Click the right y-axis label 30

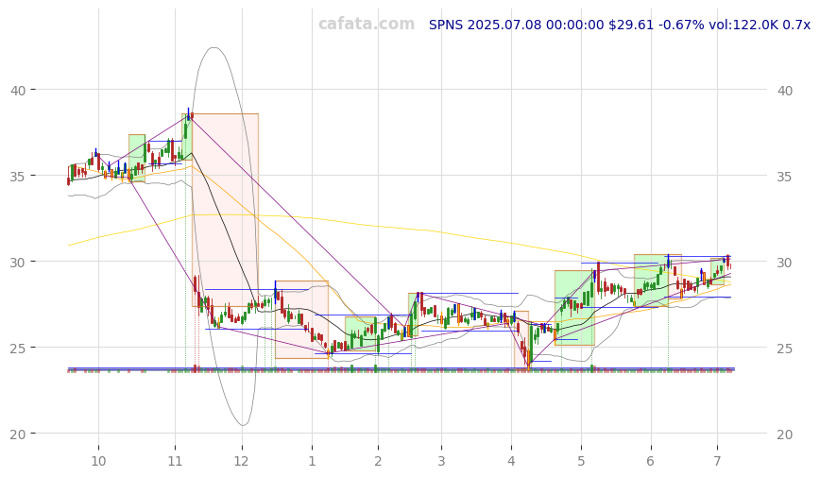(x=785, y=262)
